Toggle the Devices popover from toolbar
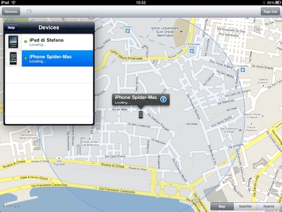Viewport: 282px width, 212px height. coord(12,12)
